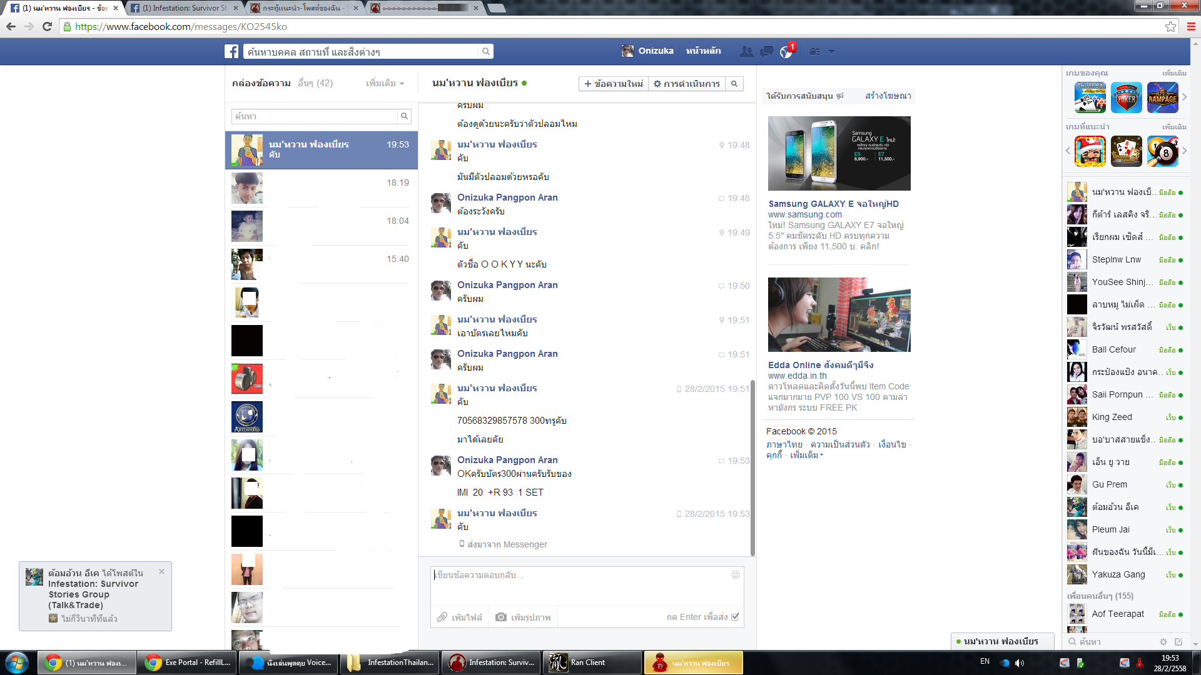Click the Facebook logo icon
The image size is (1201, 675).
click(231, 51)
